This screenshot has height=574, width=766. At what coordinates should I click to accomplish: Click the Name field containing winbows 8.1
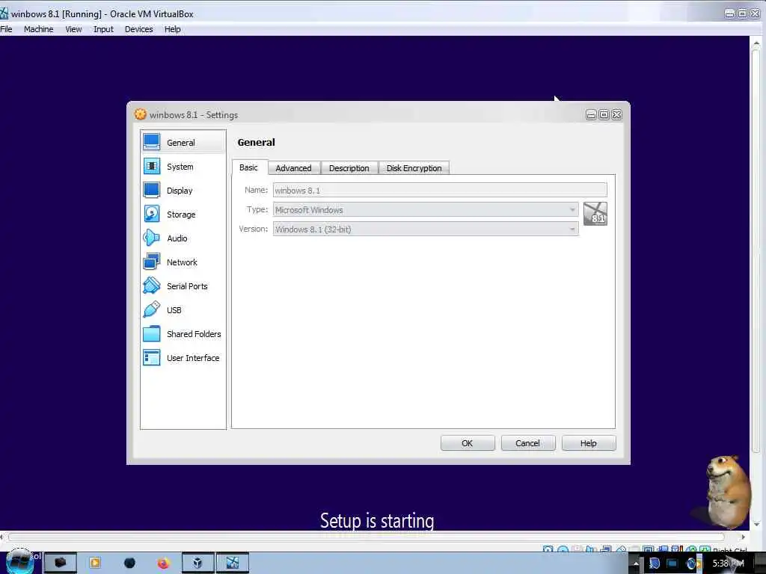pos(440,190)
